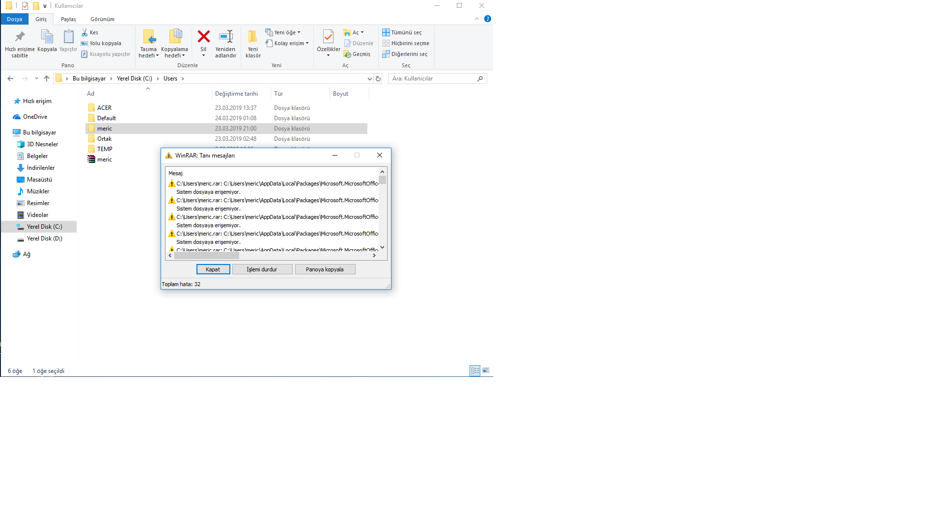943x530 pixels.
Task: Open Özellikler properties icon
Action: [x=328, y=37]
